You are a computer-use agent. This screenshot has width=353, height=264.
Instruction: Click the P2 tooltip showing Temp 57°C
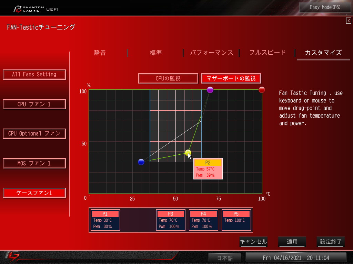point(208,169)
